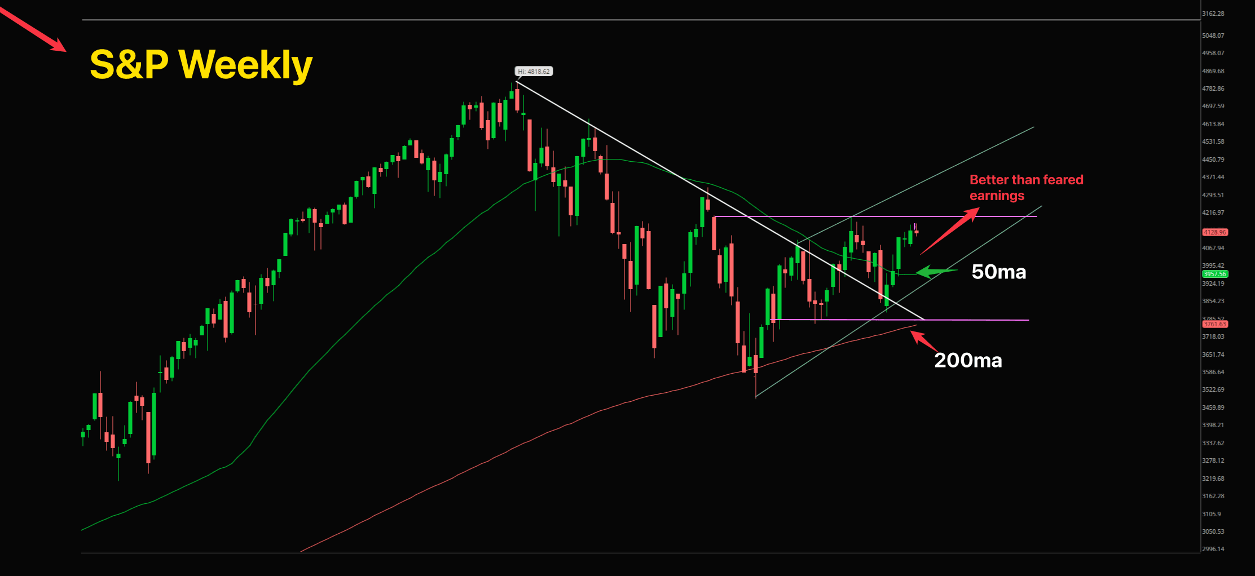Click the 3718.03 price axis label
1255x576 pixels.
click(1213, 336)
